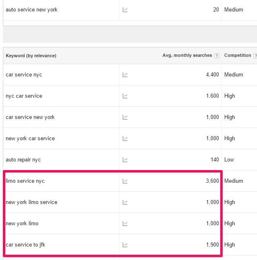Click trend chart icon for car service nyc
Viewport: 257px width, 260px height.
125,75
